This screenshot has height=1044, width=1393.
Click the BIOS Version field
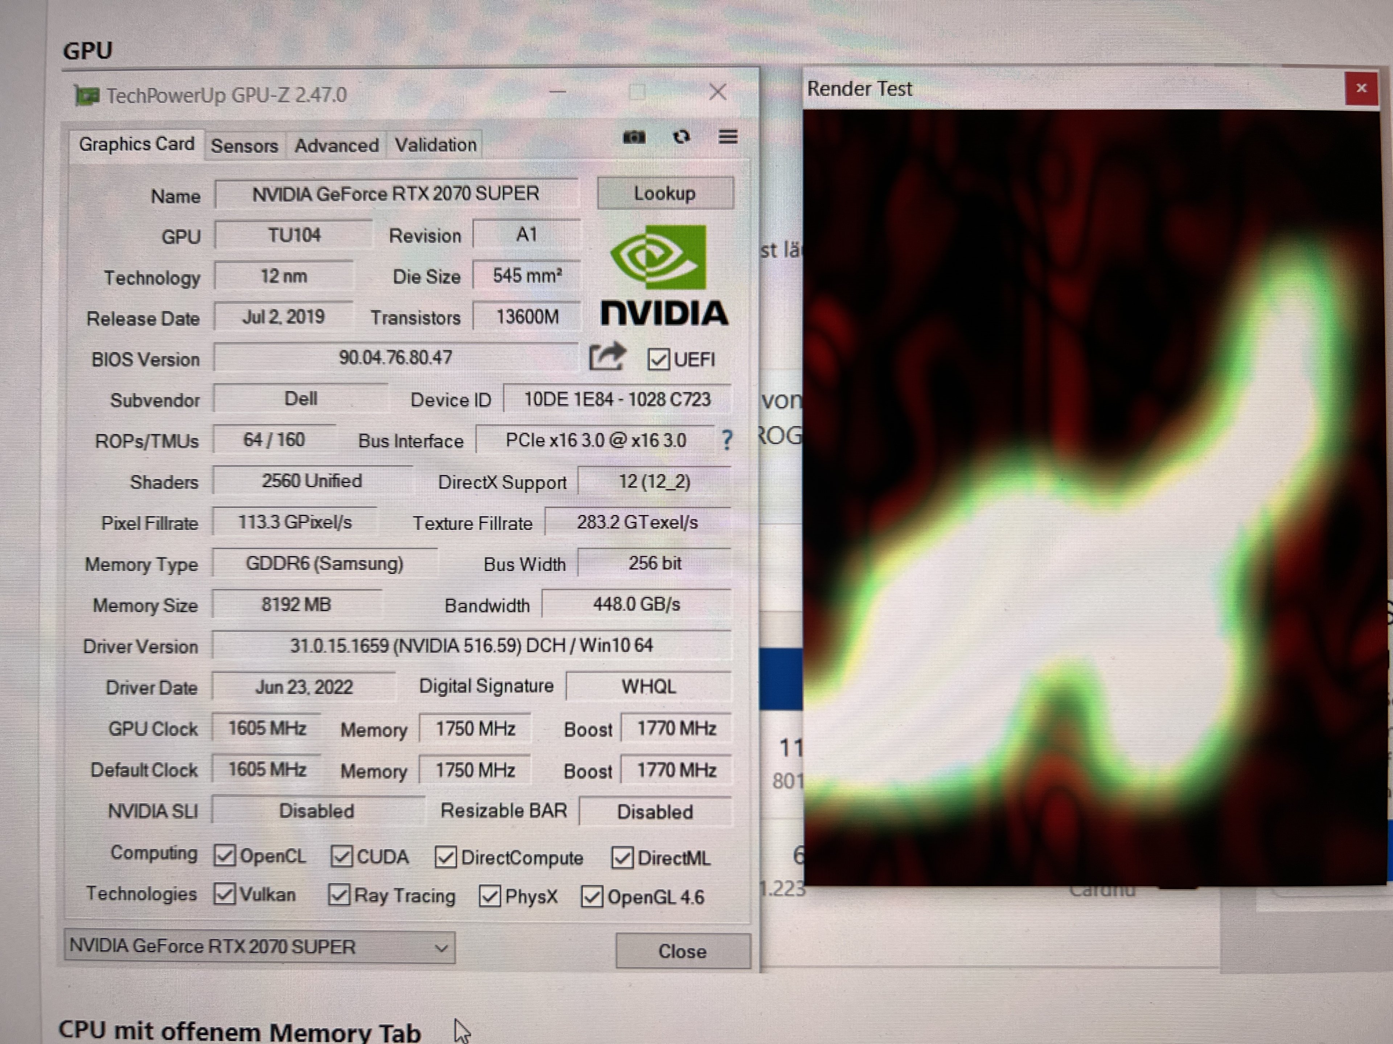click(x=395, y=358)
